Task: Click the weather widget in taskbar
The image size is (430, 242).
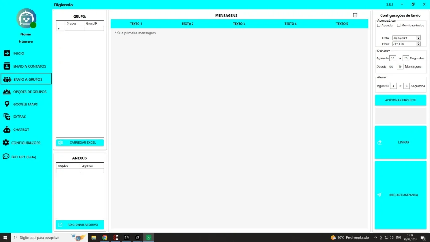Action: point(350,238)
